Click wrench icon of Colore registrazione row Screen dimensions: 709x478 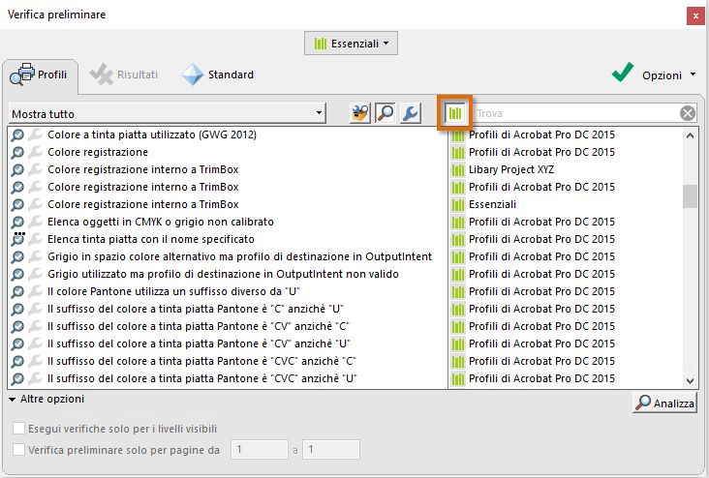point(35,152)
